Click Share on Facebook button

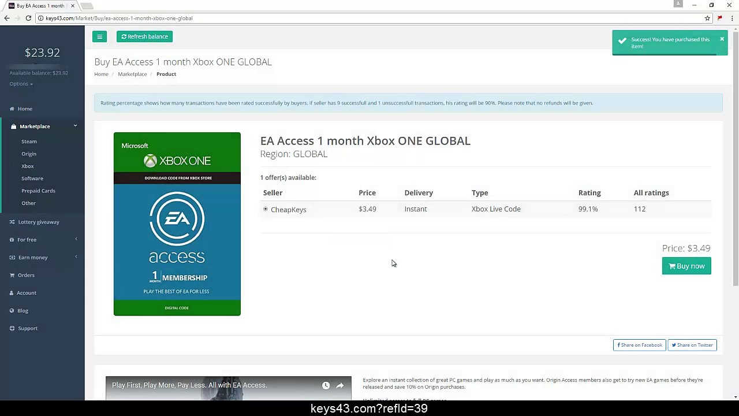tap(639, 345)
